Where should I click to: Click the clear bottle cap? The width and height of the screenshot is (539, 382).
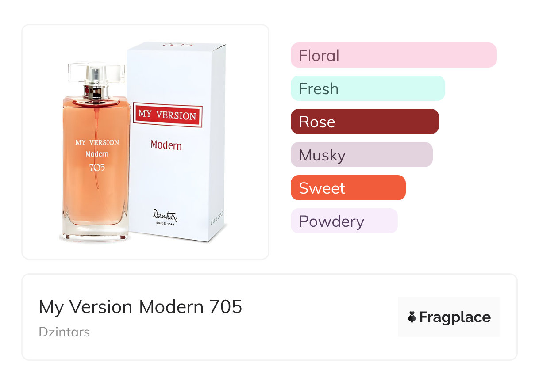click(x=96, y=73)
